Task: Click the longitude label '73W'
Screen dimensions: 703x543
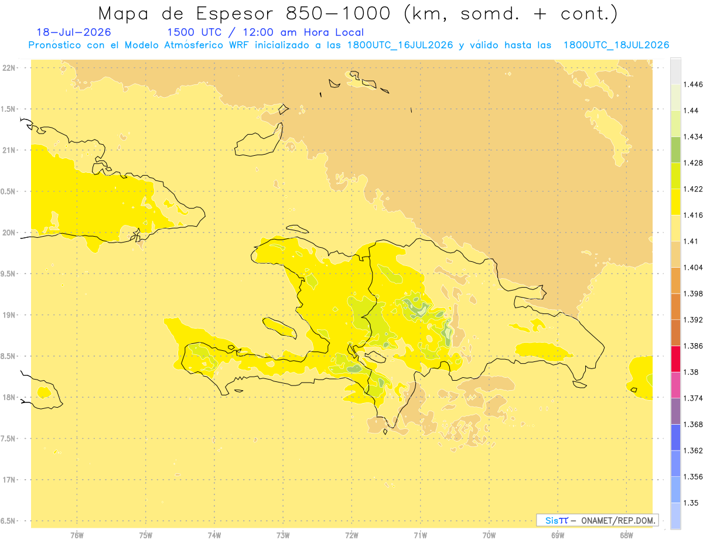Action: coord(283,535)
